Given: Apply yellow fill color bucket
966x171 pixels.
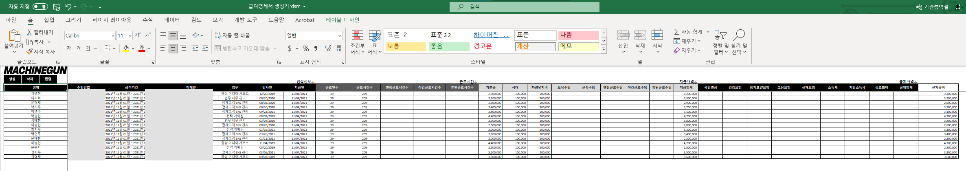Looking at the screenshot, I should coord(126,48).
